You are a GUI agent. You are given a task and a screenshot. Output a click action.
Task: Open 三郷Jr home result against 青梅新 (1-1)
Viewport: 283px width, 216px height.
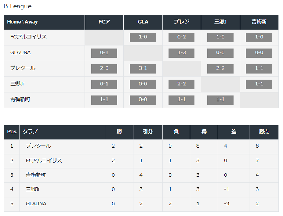tap(259, 84)
